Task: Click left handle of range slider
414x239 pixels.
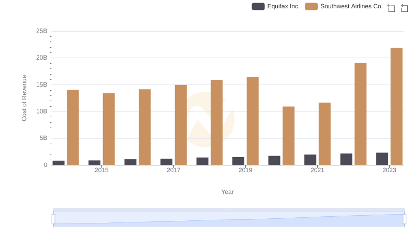Action: click(x=53, y=219)
